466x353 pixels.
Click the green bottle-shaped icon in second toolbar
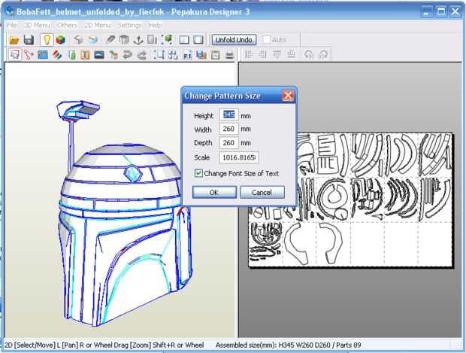coord(71,55)
